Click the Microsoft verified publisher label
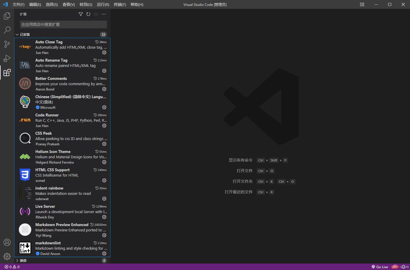Viewport: 410px width, 270px height. tap(48, 107)
